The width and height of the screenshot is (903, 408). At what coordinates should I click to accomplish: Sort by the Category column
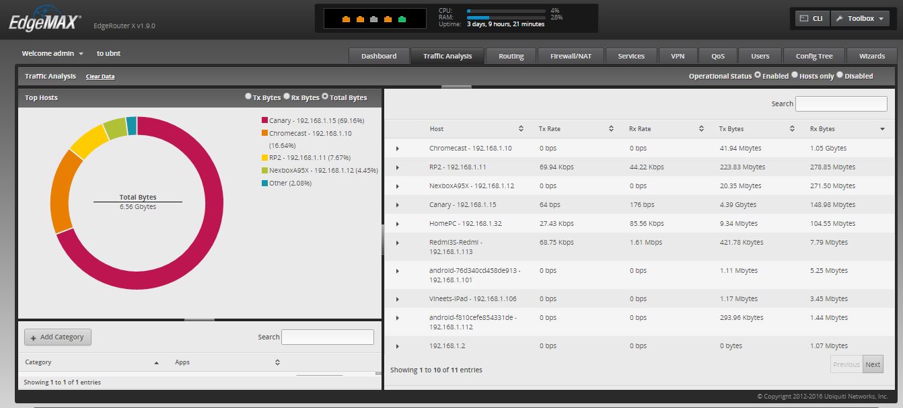[92, 362]
